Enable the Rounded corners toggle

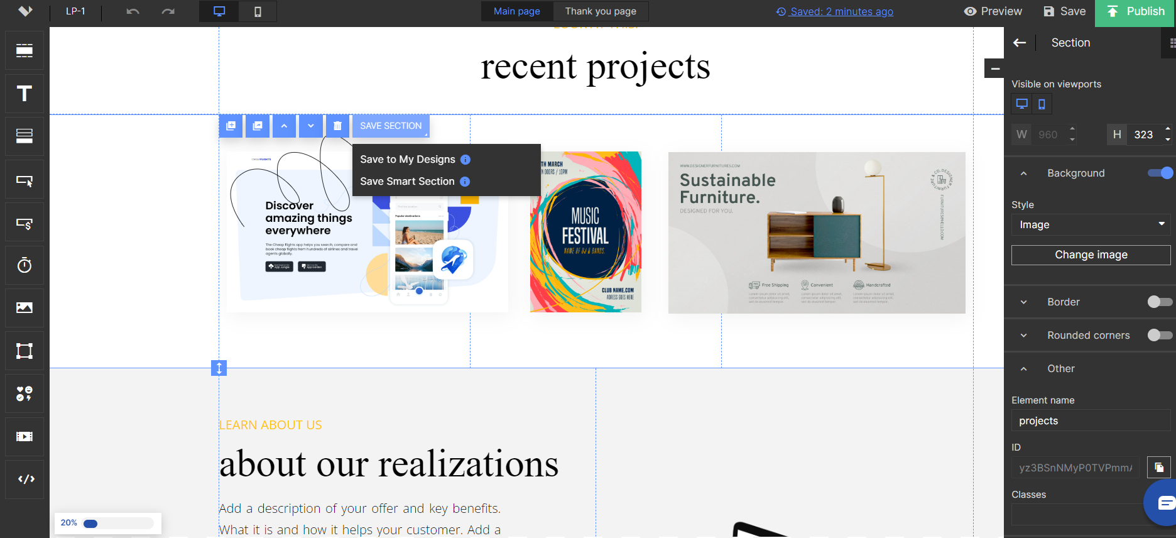point(1160,335)
